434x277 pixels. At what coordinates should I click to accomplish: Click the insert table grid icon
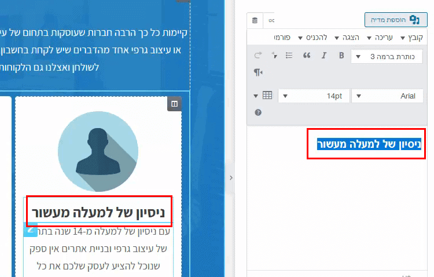tap(267, 96)
